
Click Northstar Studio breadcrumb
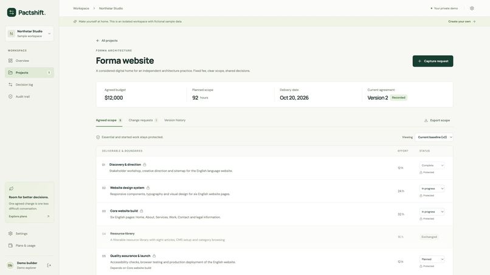[x=111, y=8]
